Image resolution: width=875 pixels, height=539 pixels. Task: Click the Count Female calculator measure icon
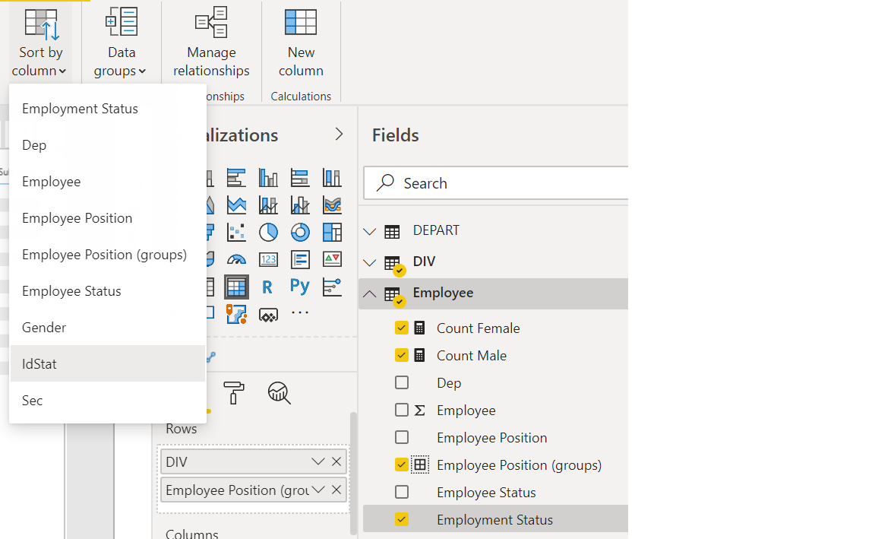click(419, 328)
